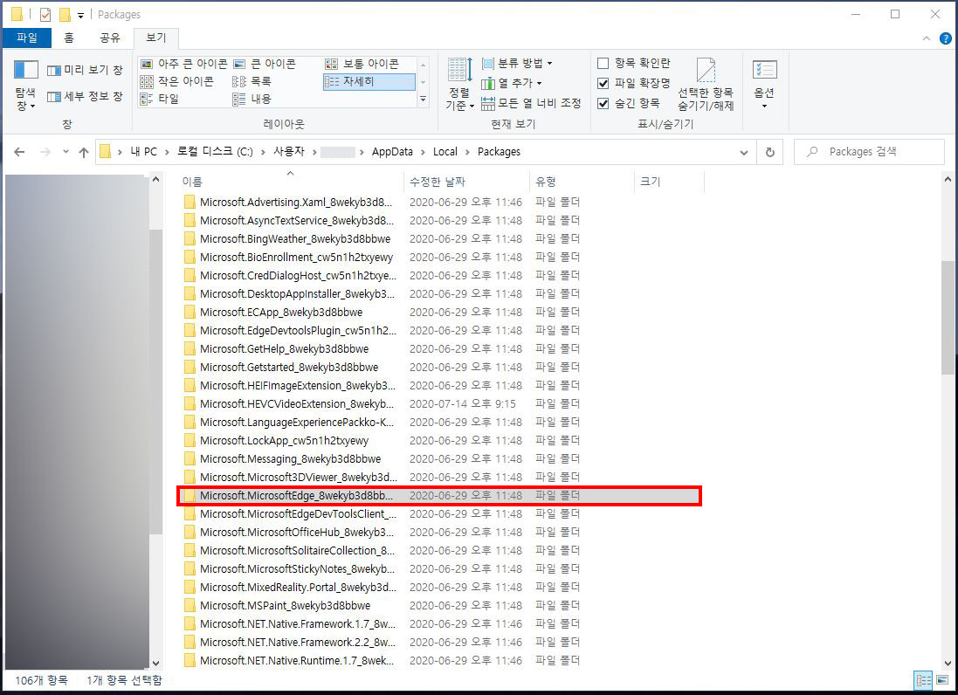Navigate to 내 PC in address bar
958x695 pixels.
pyautogui.click(x=143, y=152)
